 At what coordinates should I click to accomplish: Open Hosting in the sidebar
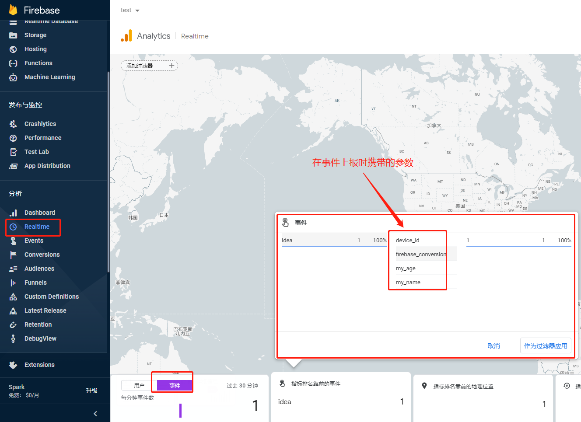(35, 49)
